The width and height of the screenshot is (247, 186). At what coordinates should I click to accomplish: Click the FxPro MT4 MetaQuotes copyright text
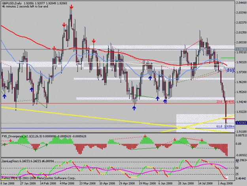pyautogui.click(x=38, y=178)
